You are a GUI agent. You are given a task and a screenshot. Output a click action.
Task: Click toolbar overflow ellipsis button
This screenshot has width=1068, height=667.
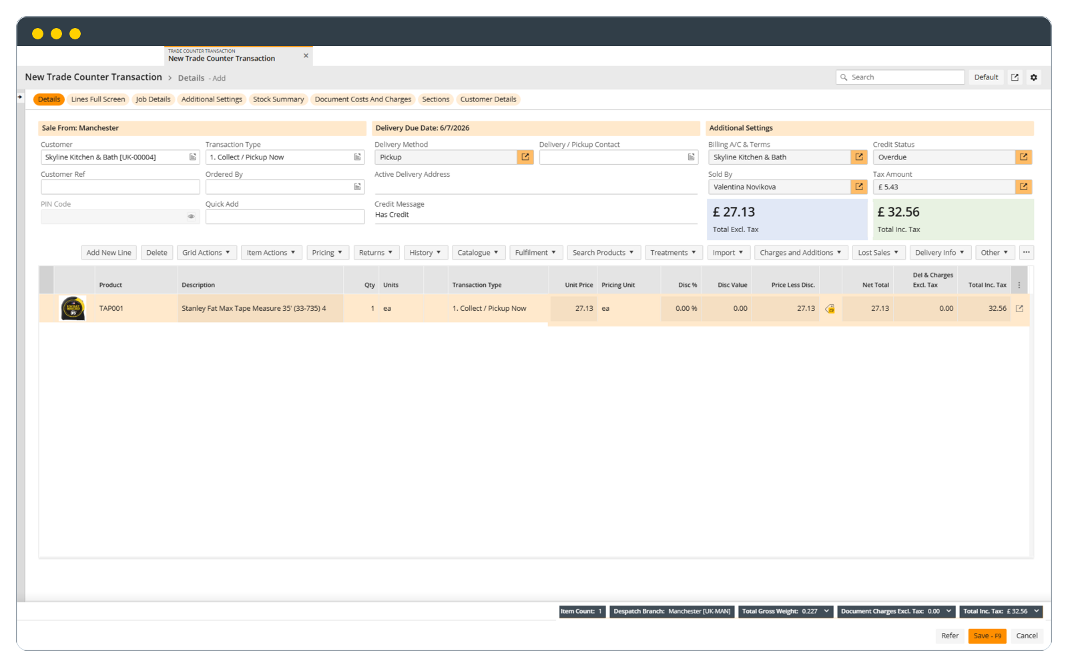[x=1027, y=253]
